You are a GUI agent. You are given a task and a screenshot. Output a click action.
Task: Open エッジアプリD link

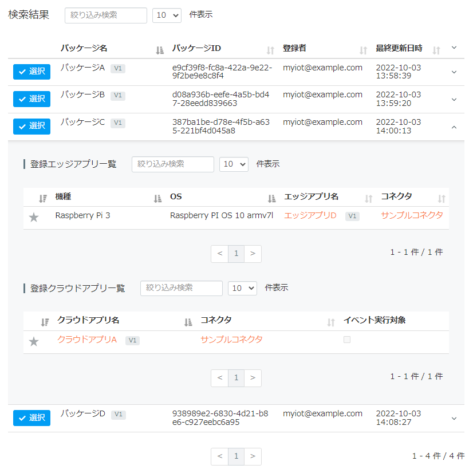point(310,215)
